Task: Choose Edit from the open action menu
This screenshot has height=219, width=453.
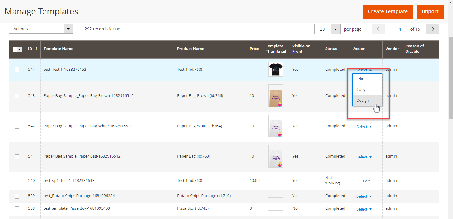Action: click(x=360, y=79)
